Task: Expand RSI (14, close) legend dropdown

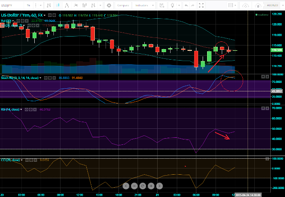Action: [21, 110]
